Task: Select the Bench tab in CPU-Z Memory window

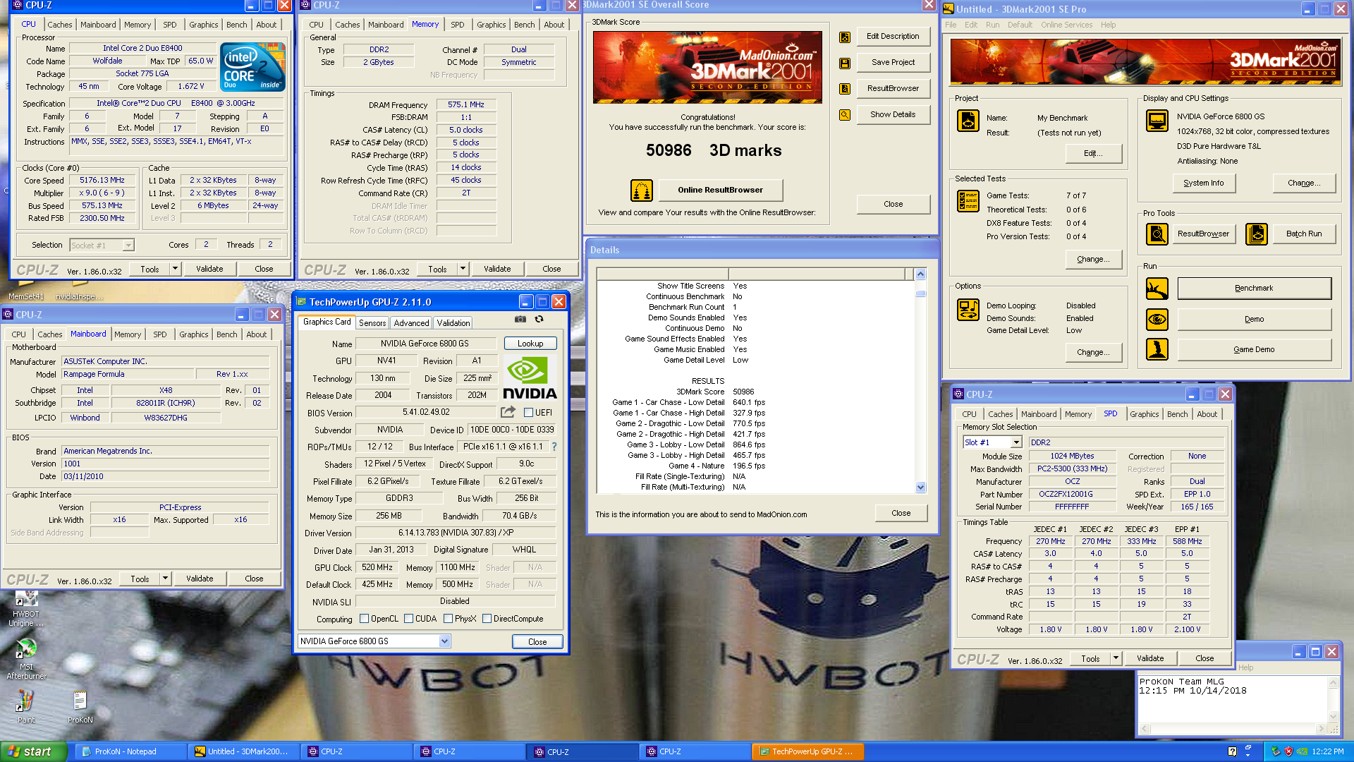Action: pyautogui.click(x=524, y=25)
